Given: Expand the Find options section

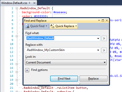Looking at the screenshot, I should pyautogui.click(x=27, y=70).
